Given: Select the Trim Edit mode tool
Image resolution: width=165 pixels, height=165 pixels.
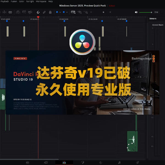Looking at the screenshot, I should [4, 12].
